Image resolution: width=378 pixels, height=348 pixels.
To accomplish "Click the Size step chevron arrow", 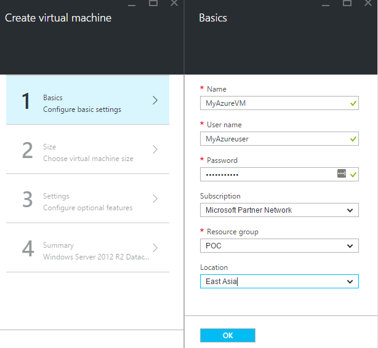I will [x=155, y=149].
